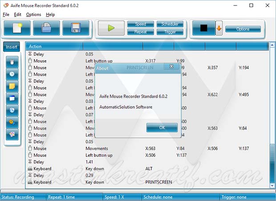Viewport: 276px width, 201px height.
Task: Select the Delay 0.29 row
Action: coord(147,176)
